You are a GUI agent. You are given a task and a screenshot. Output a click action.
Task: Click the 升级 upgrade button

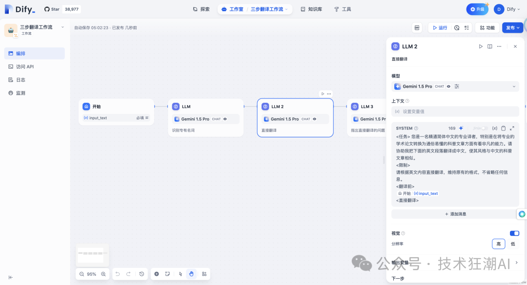(x=477, y=9)
